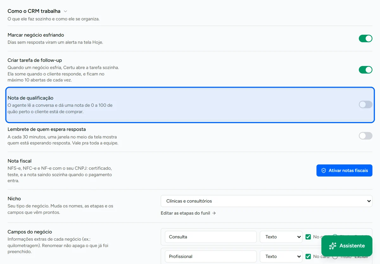Click 'O que ele faz sozinho' subtitle text
380x264 pixels.
tap(54, 19)
